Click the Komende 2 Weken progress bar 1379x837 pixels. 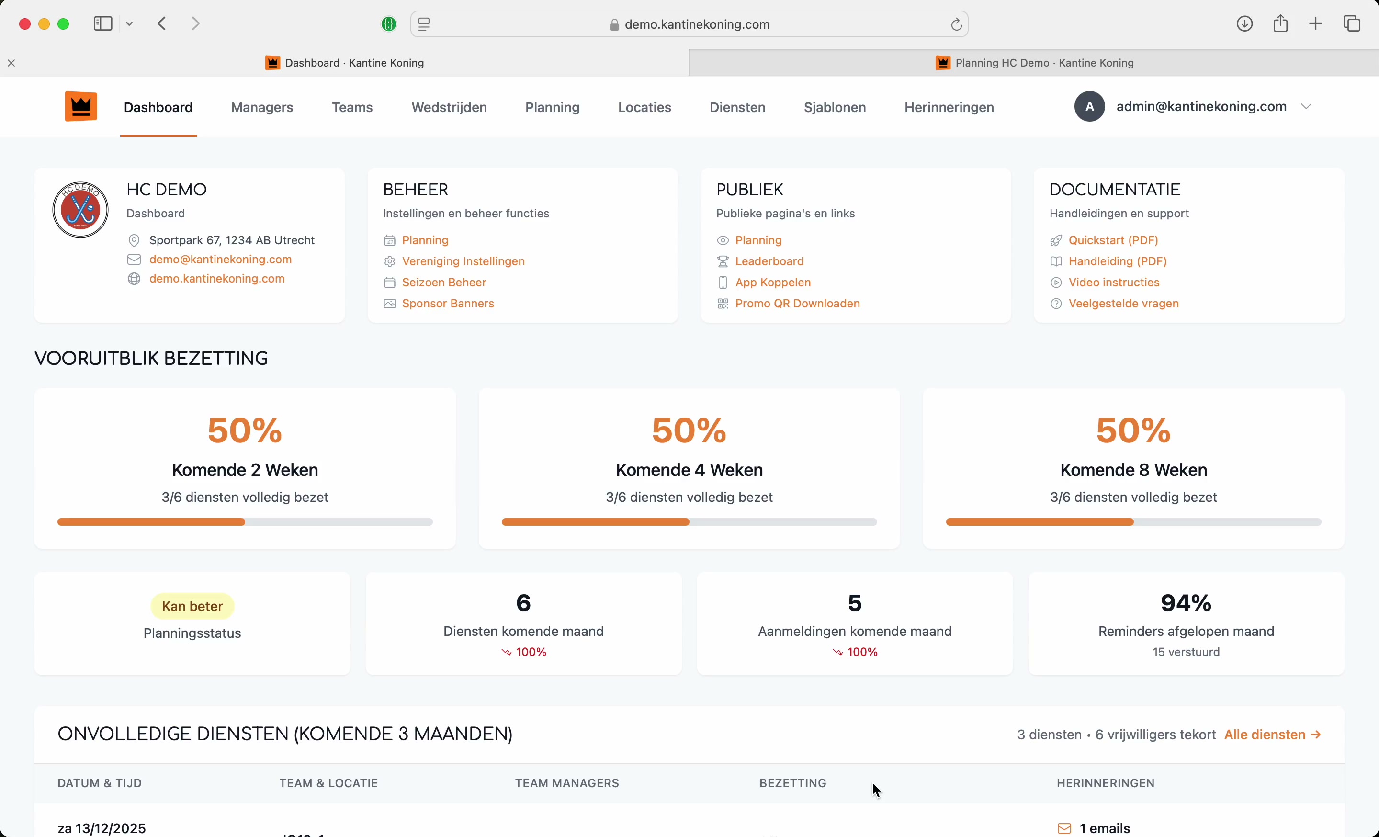click(245, 522)
